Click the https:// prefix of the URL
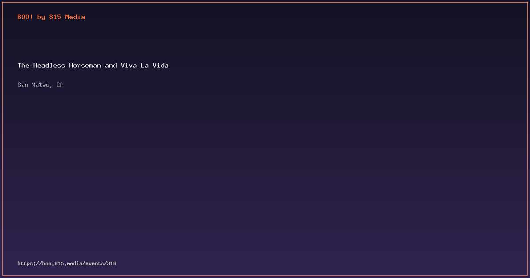The image size is (530, 278). click(x=30, y=263)
